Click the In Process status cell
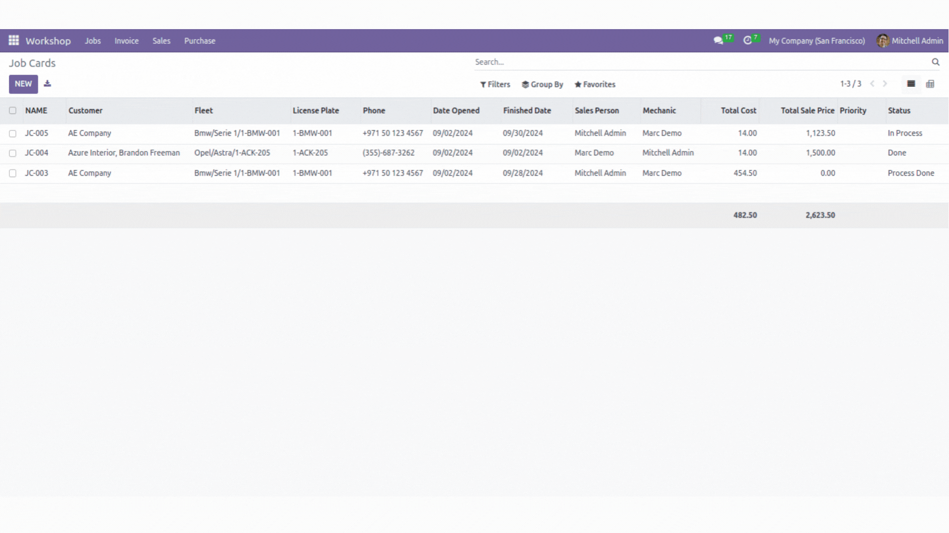 (x=905, y=133)
